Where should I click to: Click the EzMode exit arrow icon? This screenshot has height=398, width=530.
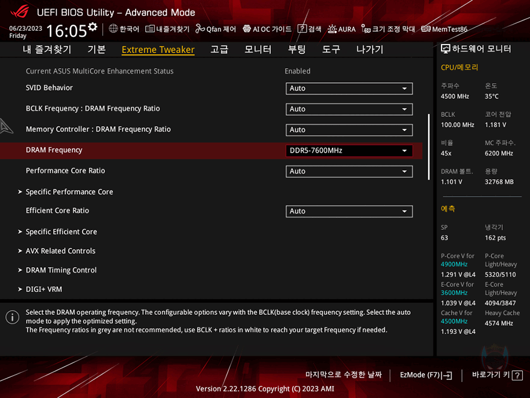tap(446, 375)
